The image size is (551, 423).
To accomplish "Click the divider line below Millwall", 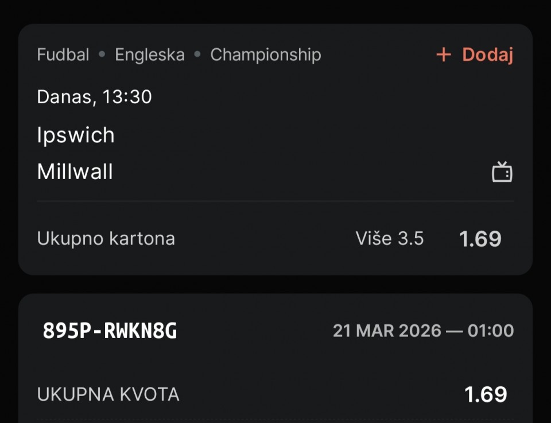I will tap(275, 201).
